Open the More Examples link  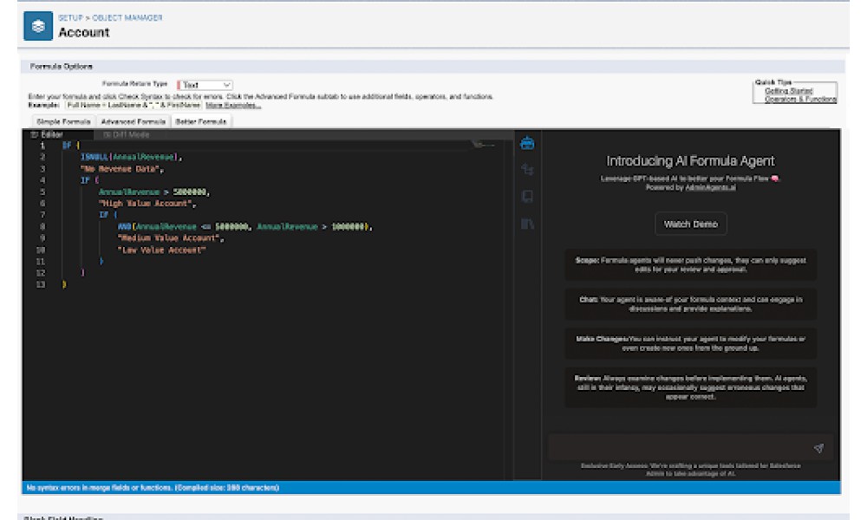(x=232, y=105)
